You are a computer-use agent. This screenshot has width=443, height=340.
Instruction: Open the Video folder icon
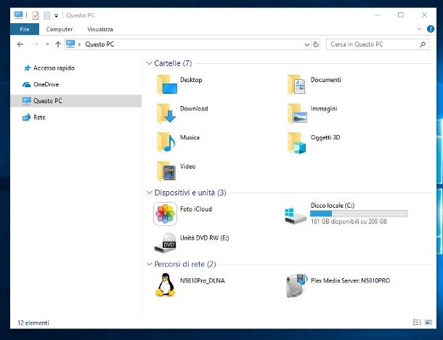(166, 171)
